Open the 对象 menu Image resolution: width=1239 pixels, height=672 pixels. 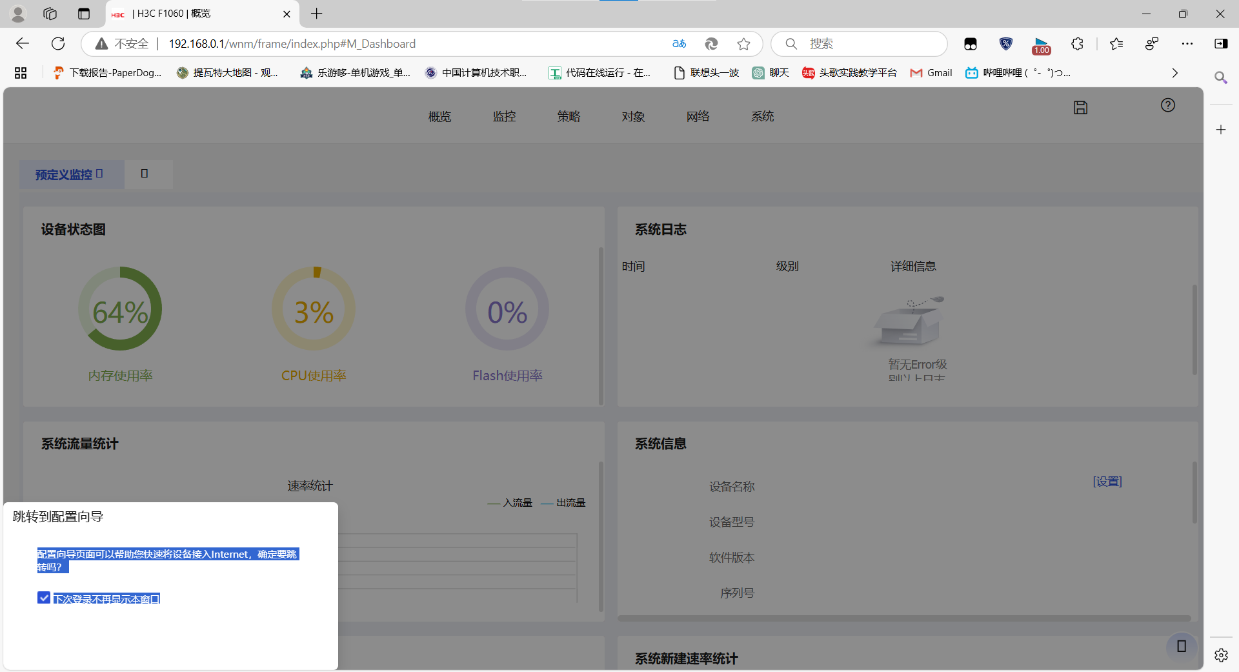click(x=634, y=116)
